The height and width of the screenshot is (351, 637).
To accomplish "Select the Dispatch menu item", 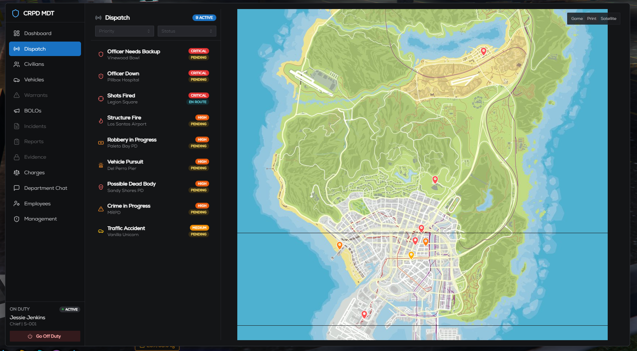I will point(45,49).
